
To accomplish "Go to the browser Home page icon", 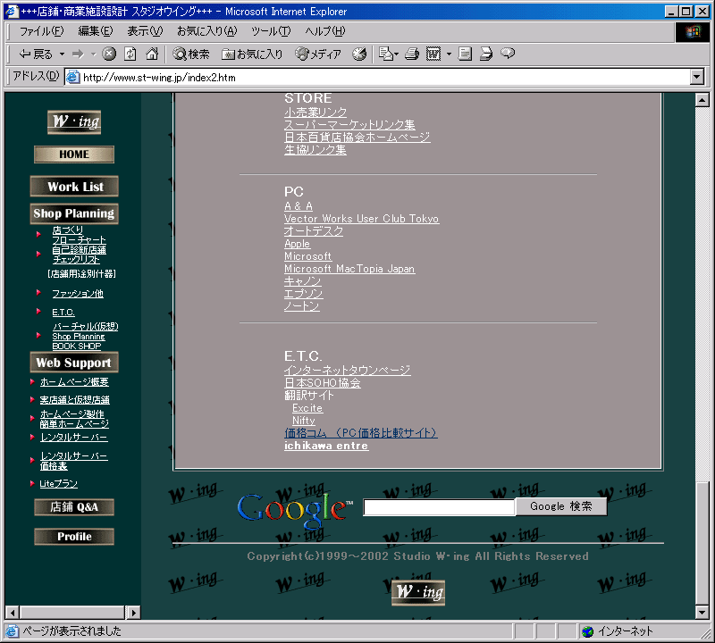I will tap(152, 54).
